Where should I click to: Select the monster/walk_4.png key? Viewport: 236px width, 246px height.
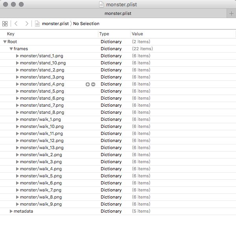click(41, 169)
